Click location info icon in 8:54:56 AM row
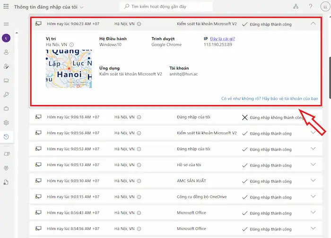The width and height of the screenshot is (331, 238). click(x=139, y=229)
